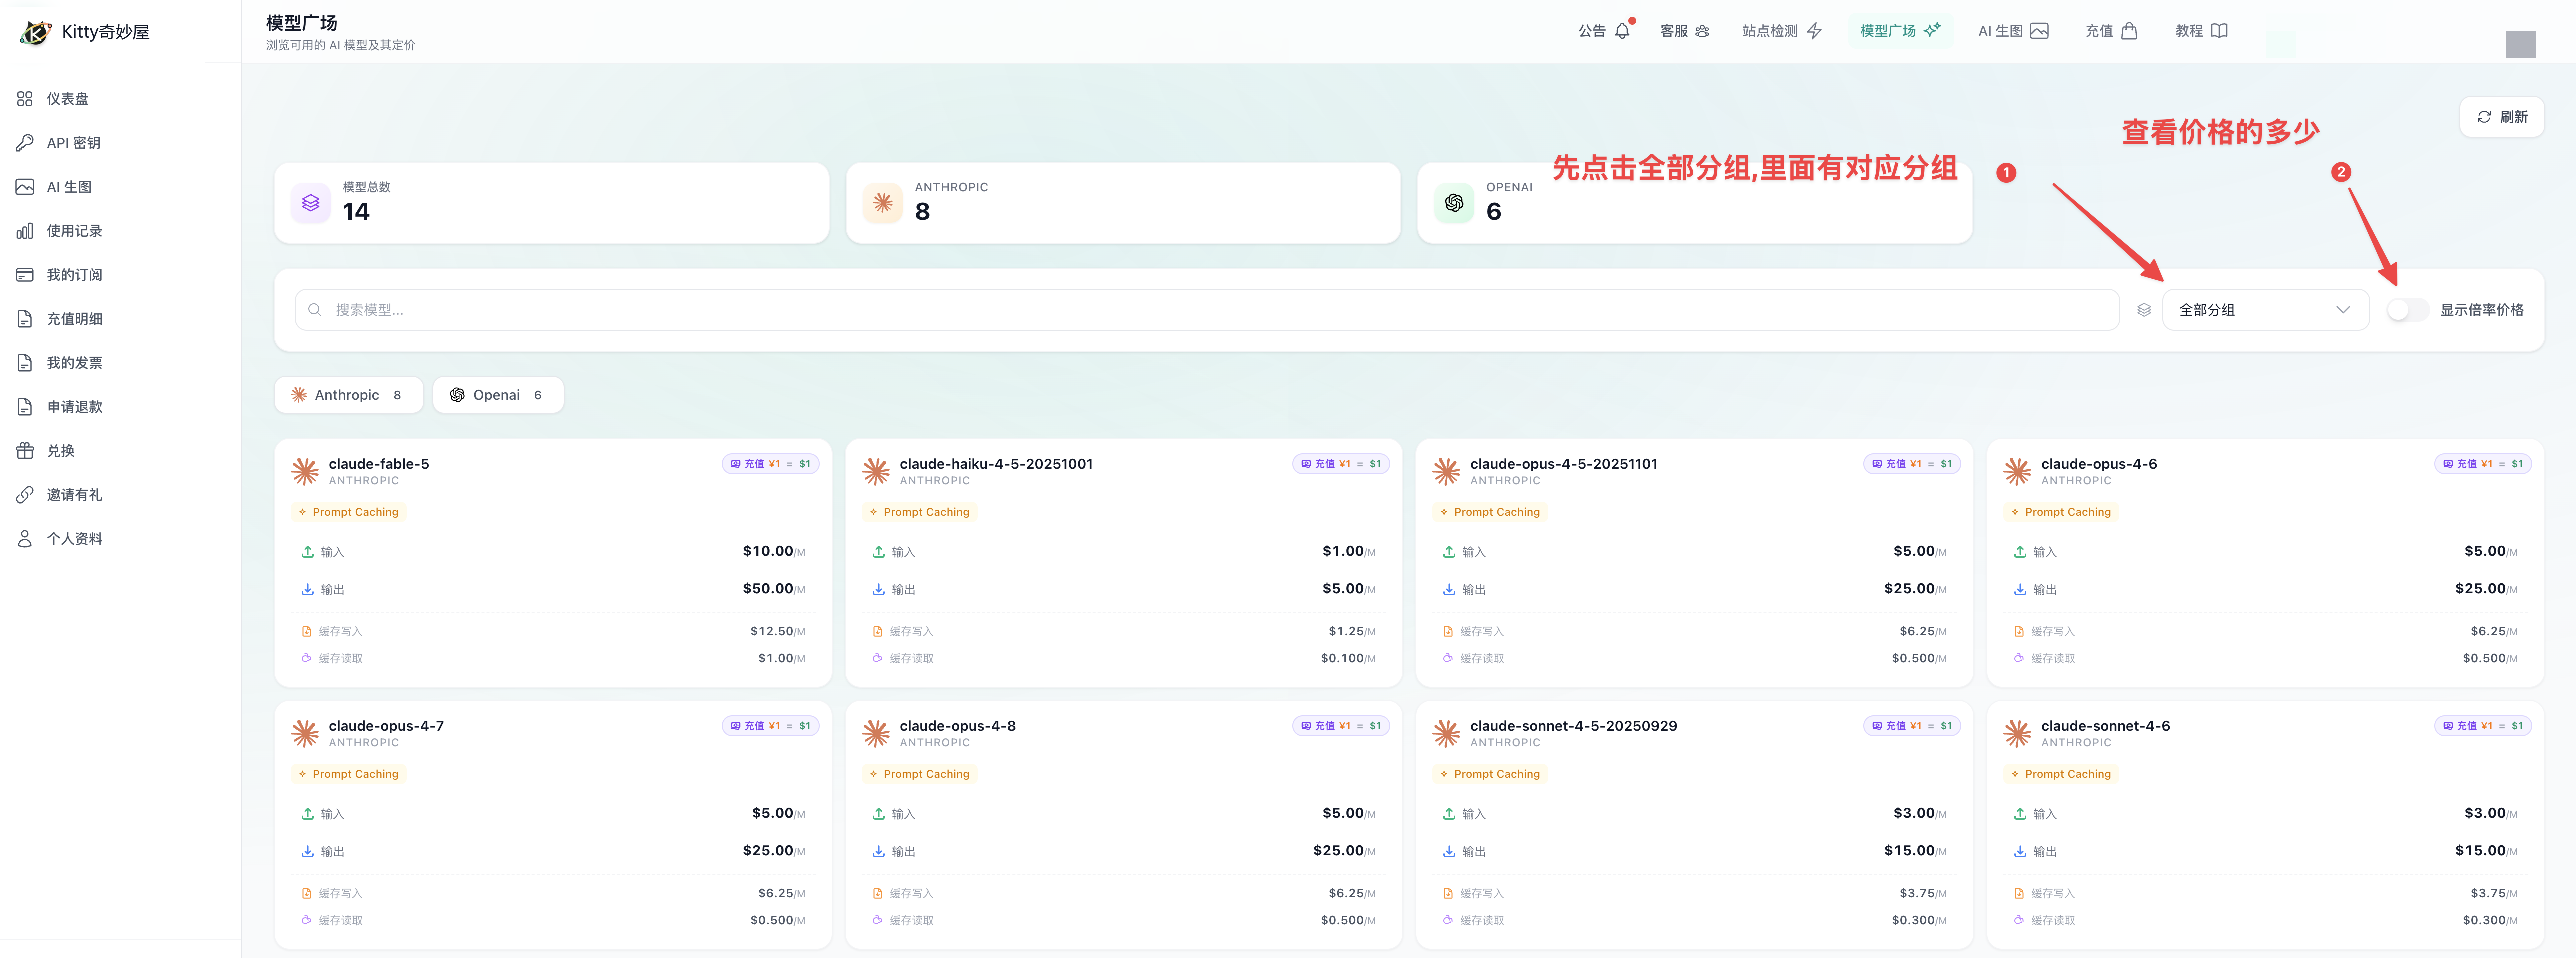Click the Anthropic logo on claude-opus-4-5-20251101 card

[x=1446, y=471]
